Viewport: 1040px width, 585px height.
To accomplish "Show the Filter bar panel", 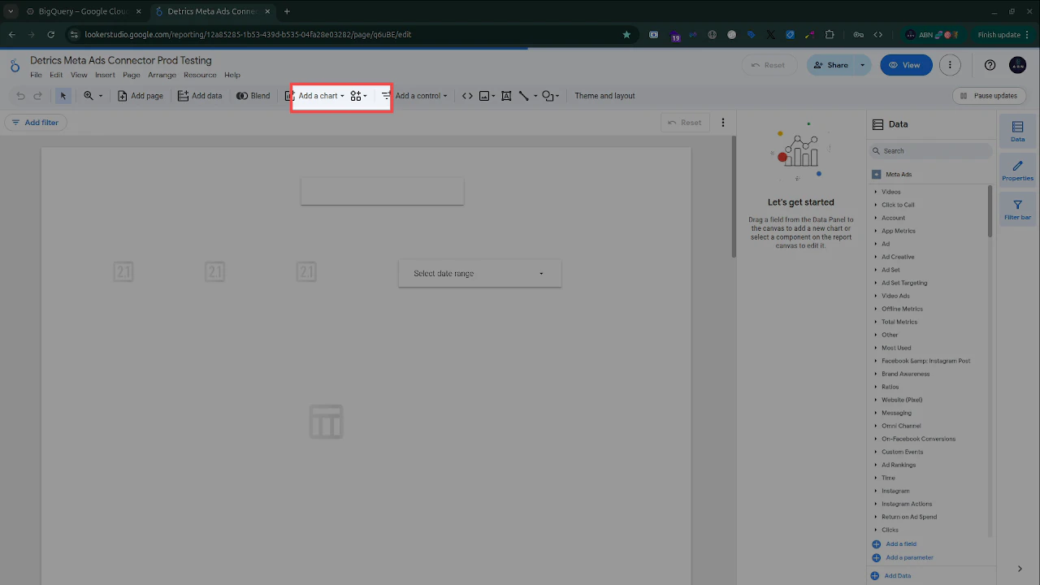I will 1017,208.
